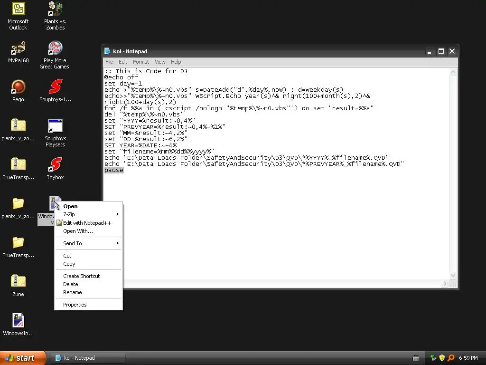The width and height of the screenshot is (486, 365).
Task: Click kol - Notepad taskbar button
Action: tap(87, 358)
